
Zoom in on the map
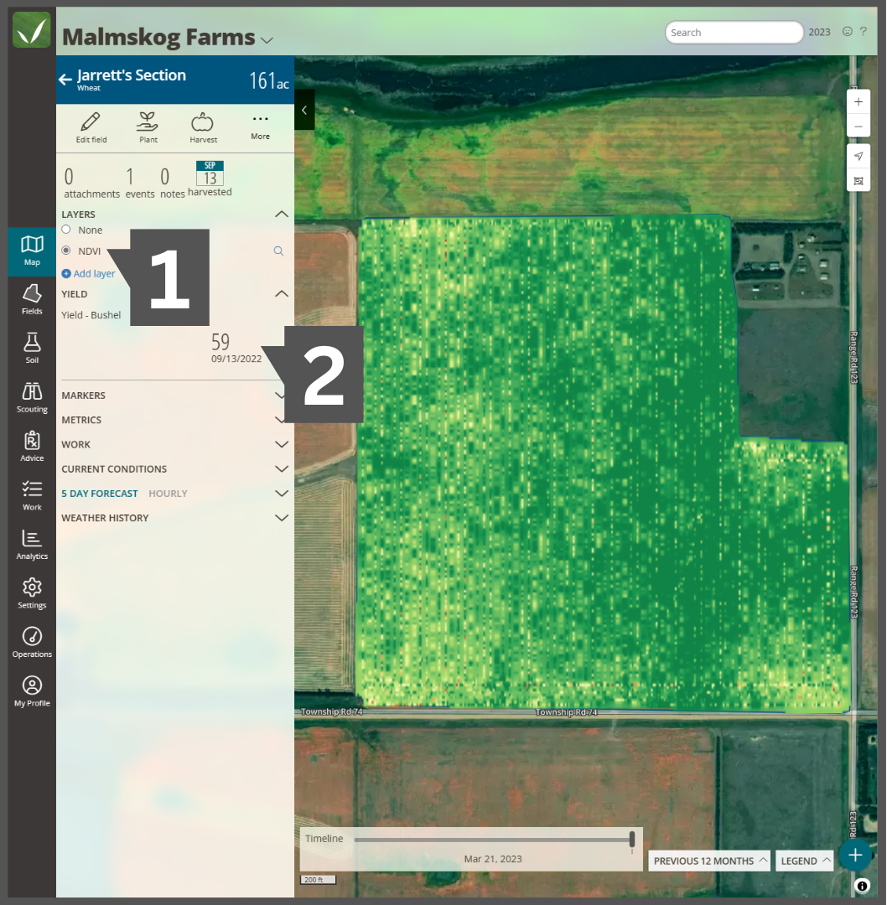[858, 102]
